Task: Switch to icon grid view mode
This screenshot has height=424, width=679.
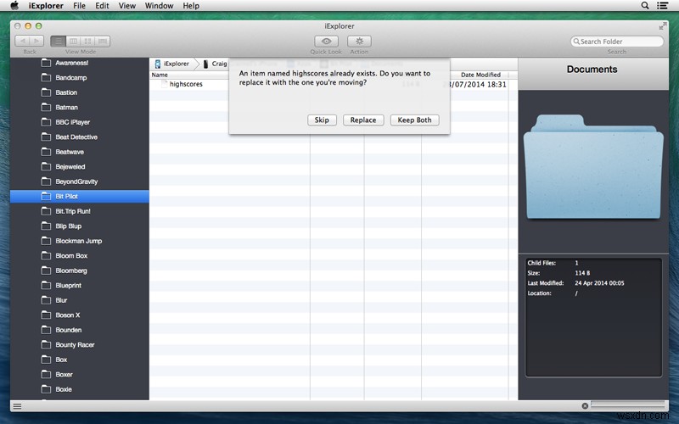Action: pos(88,41)
